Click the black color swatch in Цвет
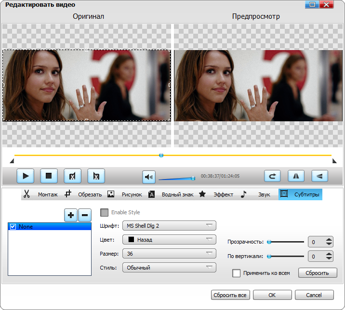345x310 pixels. [x=131, y=239]
